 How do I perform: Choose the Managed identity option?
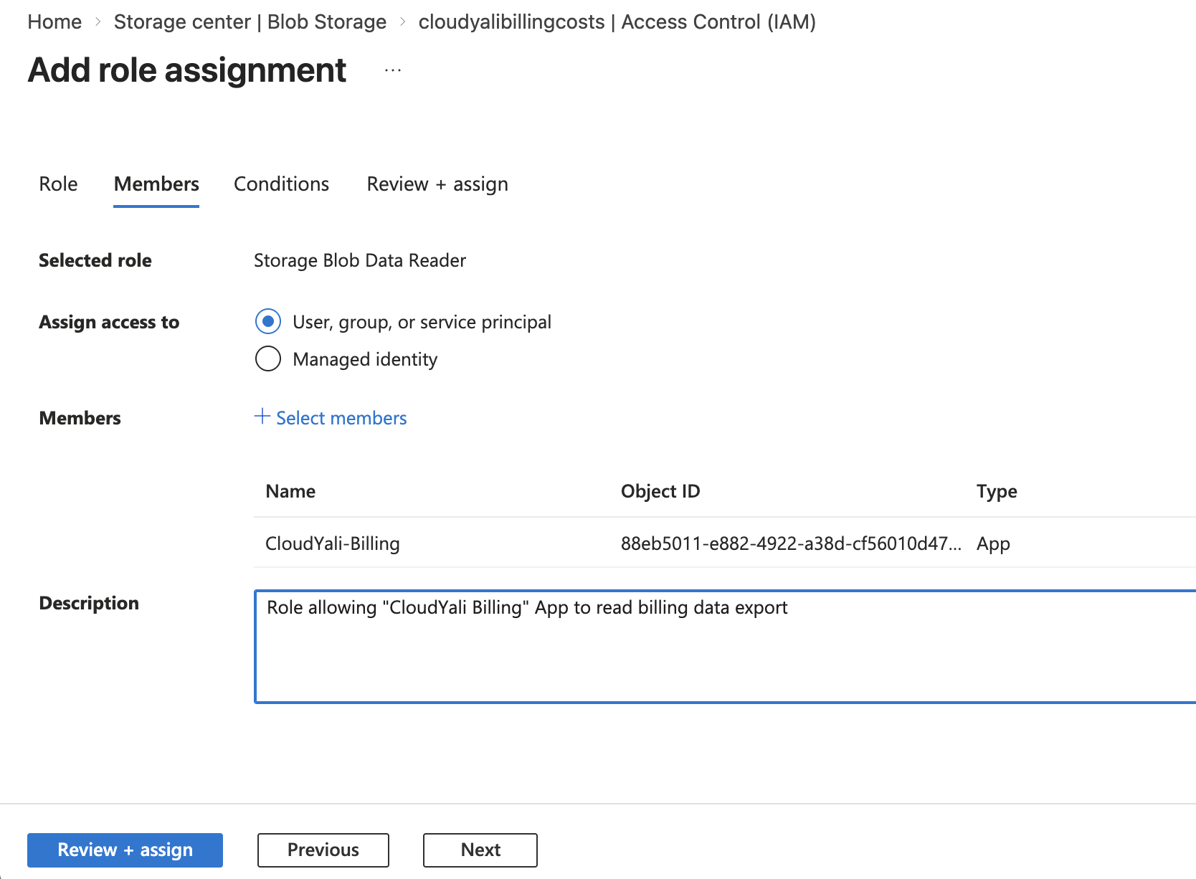coord(267,358)
